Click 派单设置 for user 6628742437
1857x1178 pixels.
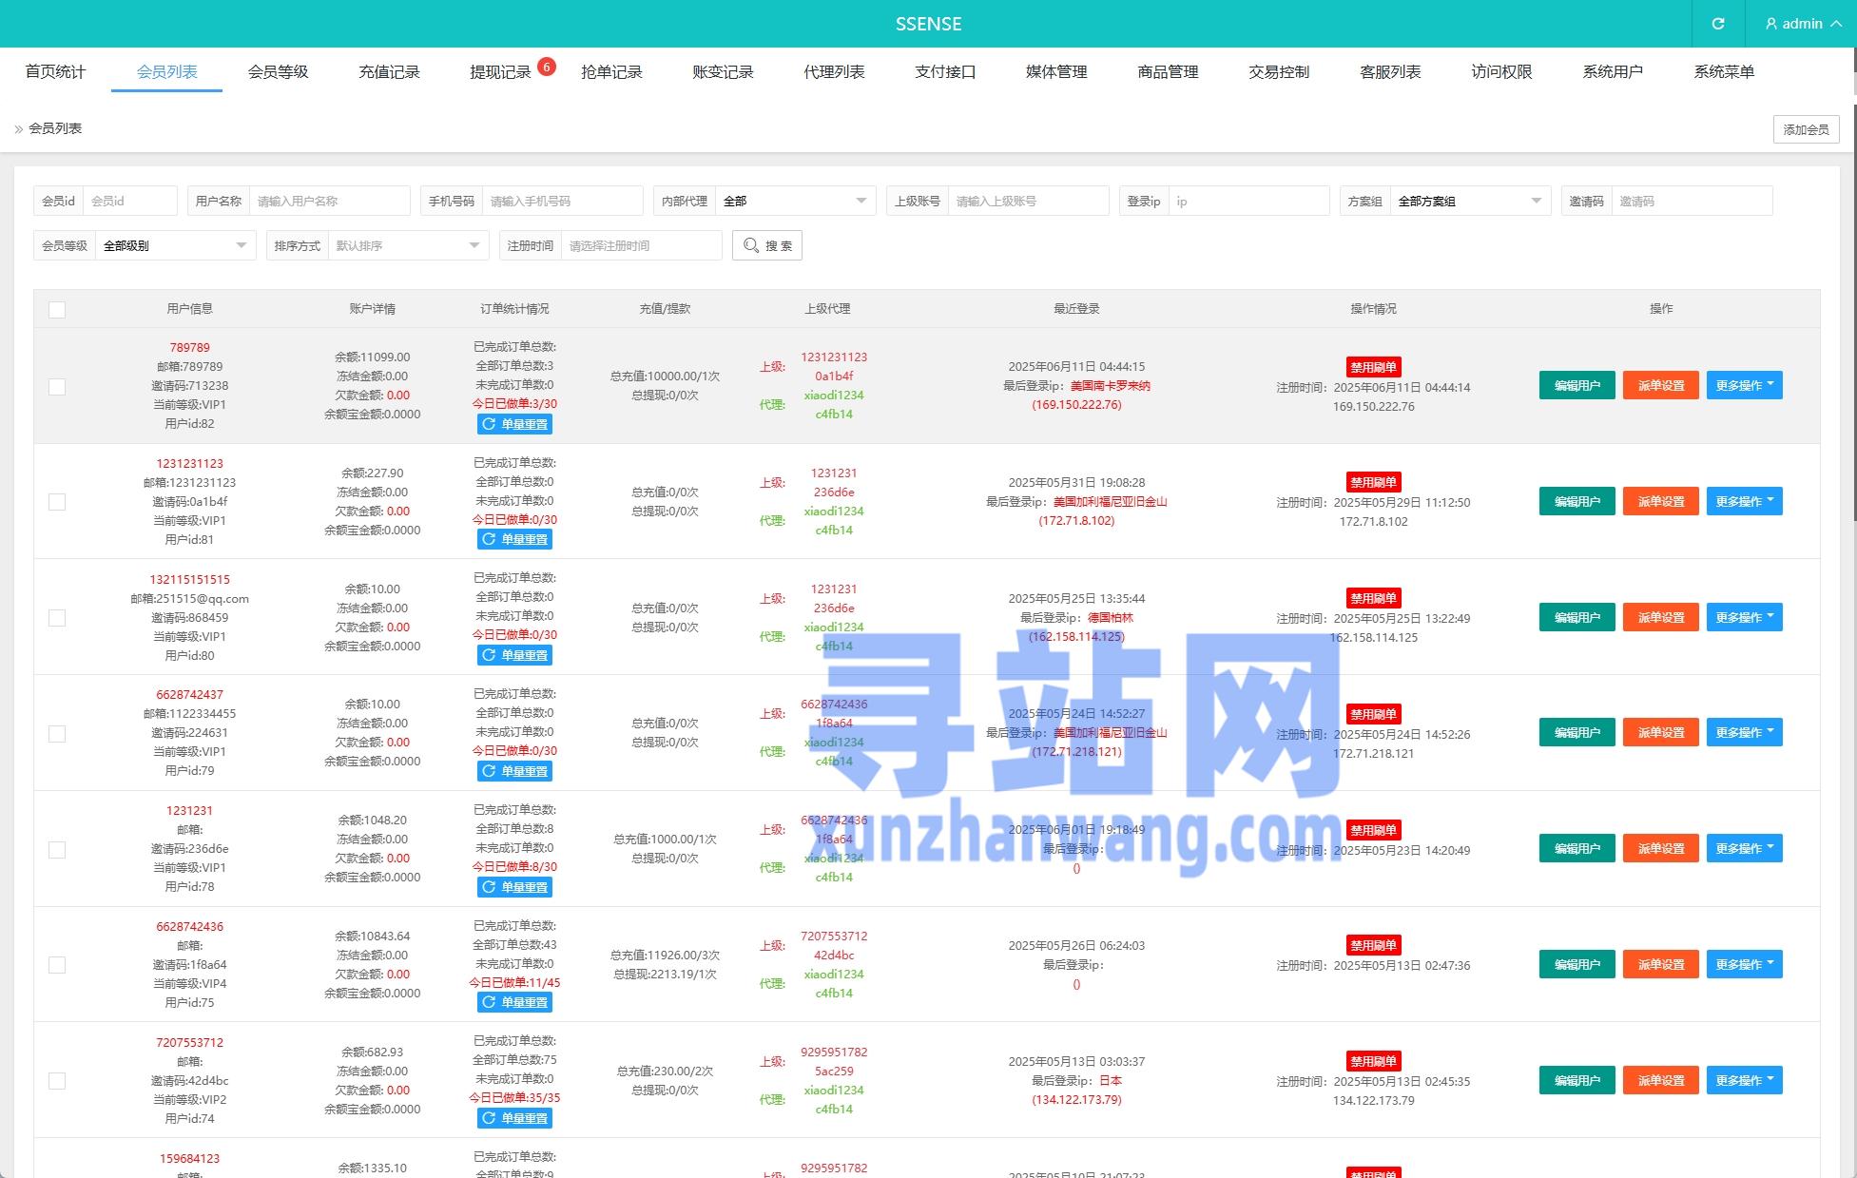(x=1660, y=732)
